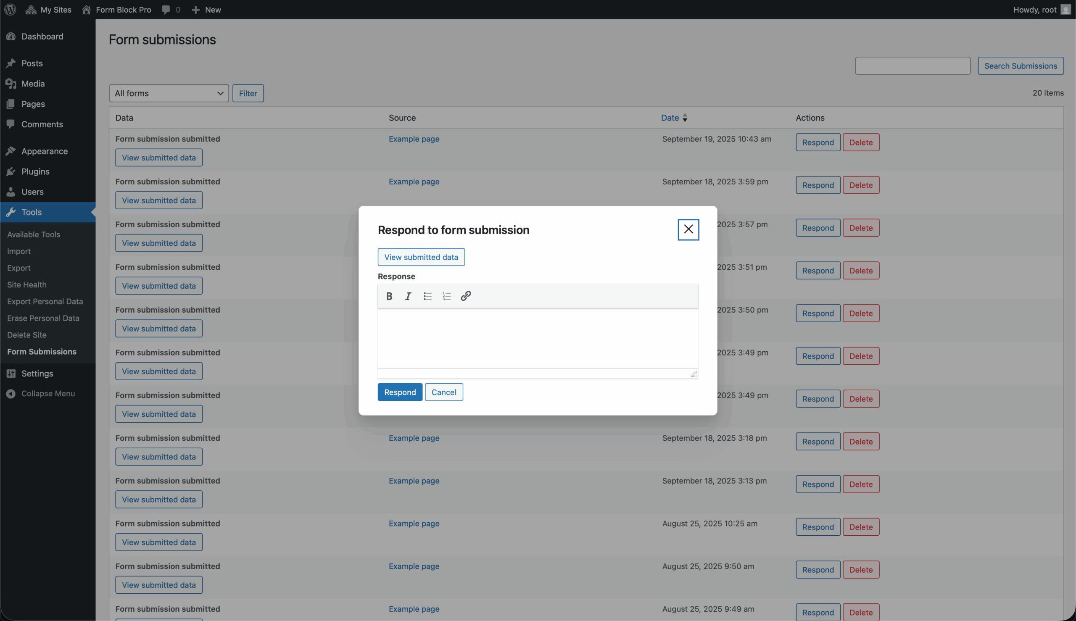1076x621 pixels.
Task: Open the Tools menu in sidebar
Action: [32, 212]
